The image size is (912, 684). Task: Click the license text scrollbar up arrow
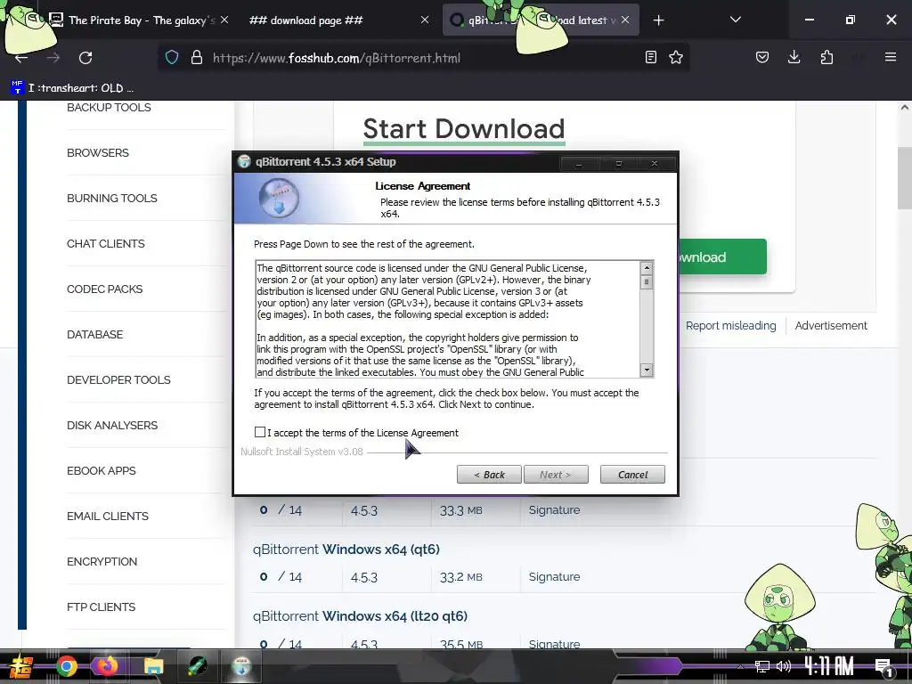click(647, 268)
